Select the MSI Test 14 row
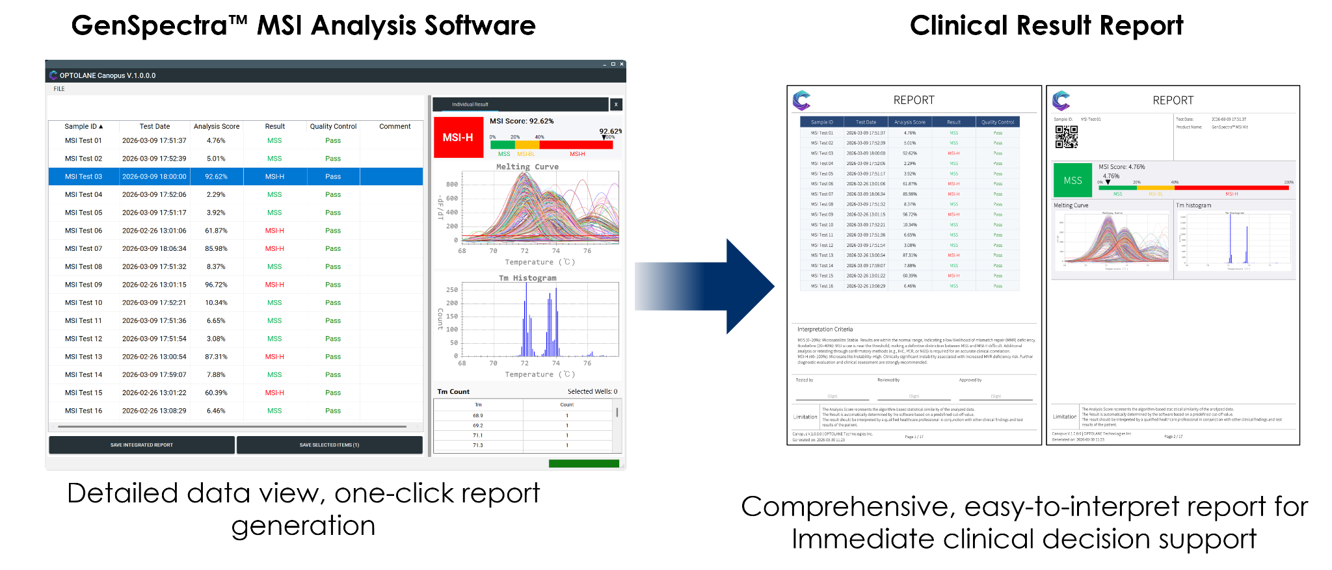 (x=236, y=375)
